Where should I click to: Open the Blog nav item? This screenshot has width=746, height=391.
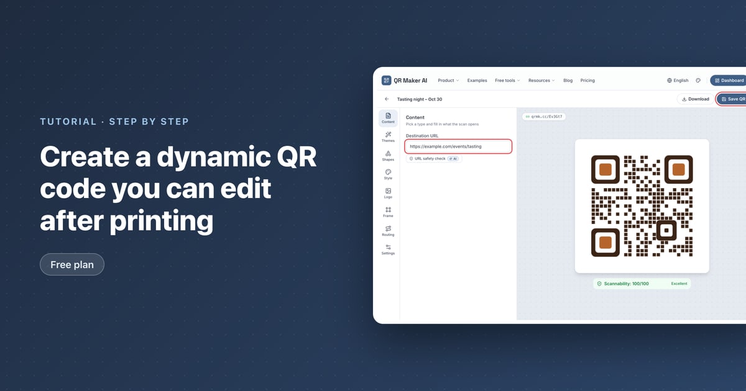click(568, 80)
